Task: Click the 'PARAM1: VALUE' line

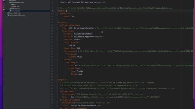Action: coord(75,57)
